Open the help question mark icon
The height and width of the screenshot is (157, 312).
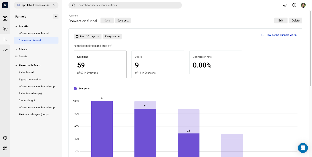point(294,5)
